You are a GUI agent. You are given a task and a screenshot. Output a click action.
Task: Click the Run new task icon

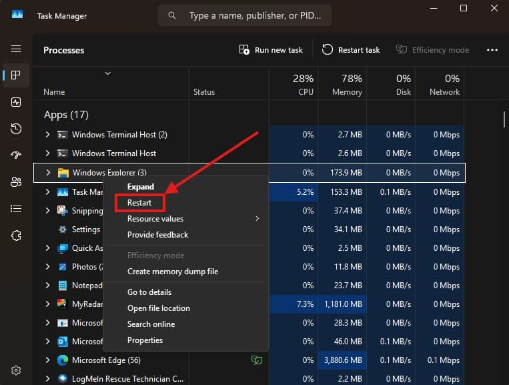(x=244, y=49)
